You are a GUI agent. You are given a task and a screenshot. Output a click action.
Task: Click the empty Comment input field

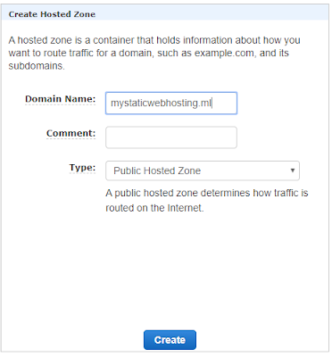pyautogui.click(x=171, y=137)
